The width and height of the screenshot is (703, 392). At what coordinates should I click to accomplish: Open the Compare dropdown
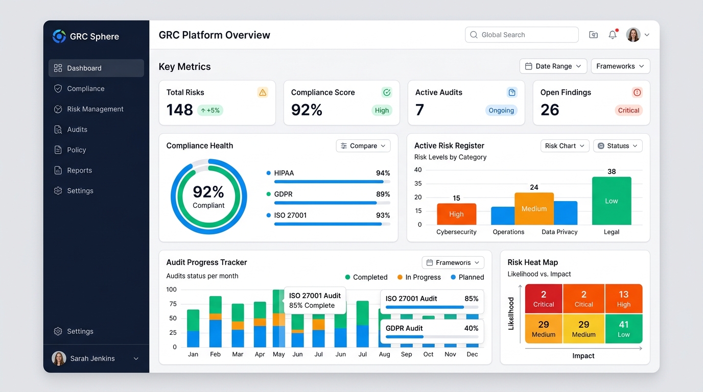click(363, 146)
